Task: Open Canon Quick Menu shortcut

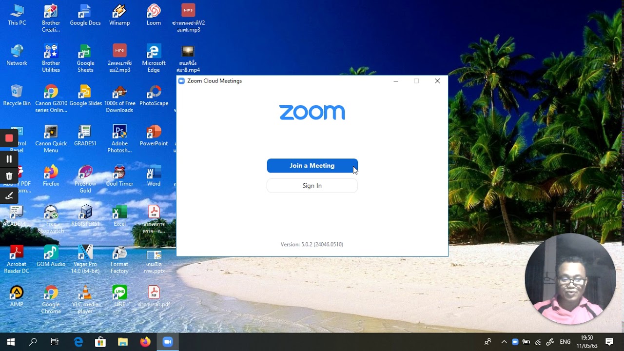Action: click(x=51, y=139)
